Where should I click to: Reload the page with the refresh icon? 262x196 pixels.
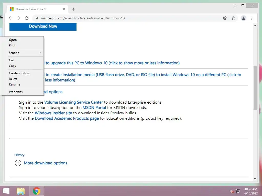27,18
